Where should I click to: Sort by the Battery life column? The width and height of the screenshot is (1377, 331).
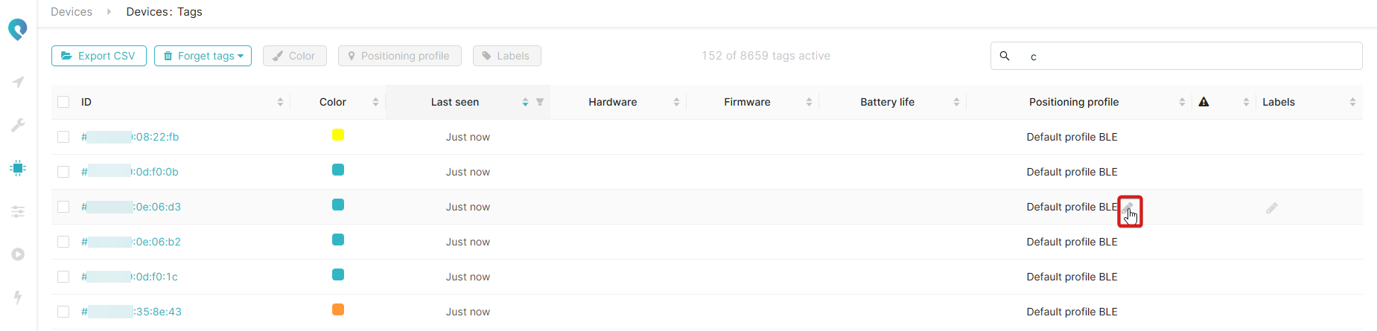click(956, 102)
